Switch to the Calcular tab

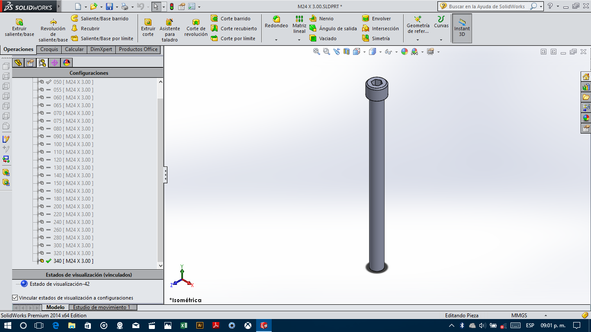coord(74,49)
